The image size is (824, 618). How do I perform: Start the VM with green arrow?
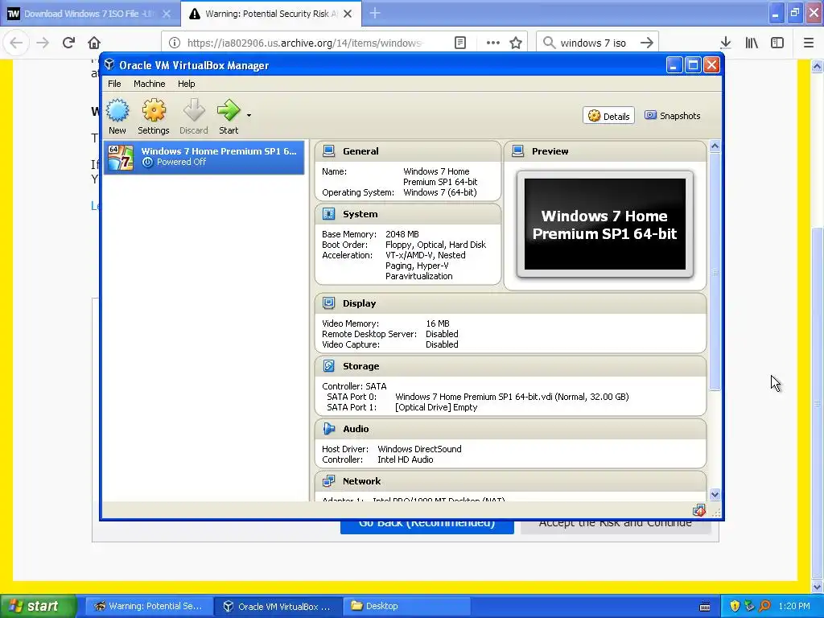click(228, 110)
